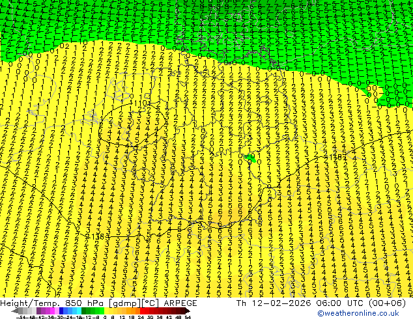This screenshot has width=413, height=319.
Task: Click the small green patch in map center
Action: point(250,158)
